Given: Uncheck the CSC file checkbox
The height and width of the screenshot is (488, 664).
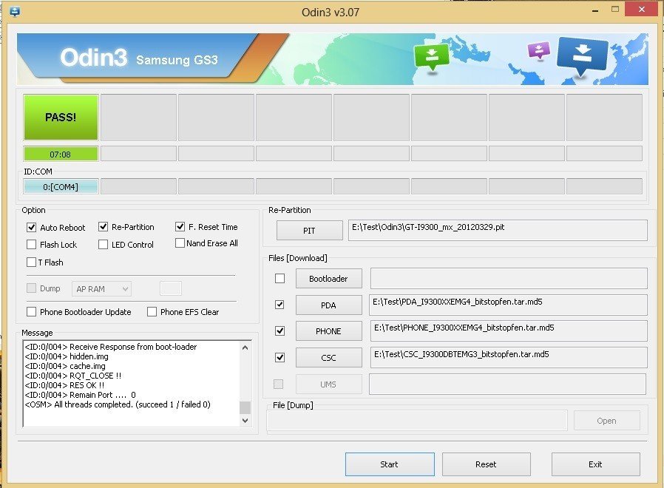Looking at the screenshot, I should 280,358.
